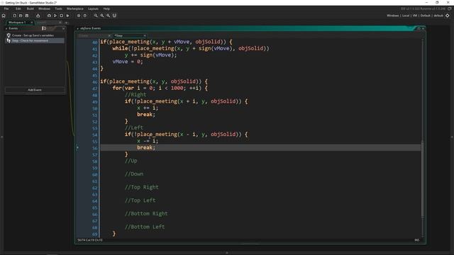Close the Workspace 1 tab
454x255 pixels.
[31, 22]
